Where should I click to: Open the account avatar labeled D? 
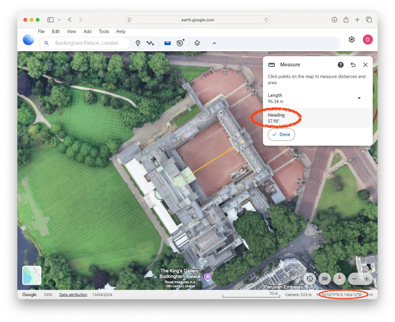[368, 40]
